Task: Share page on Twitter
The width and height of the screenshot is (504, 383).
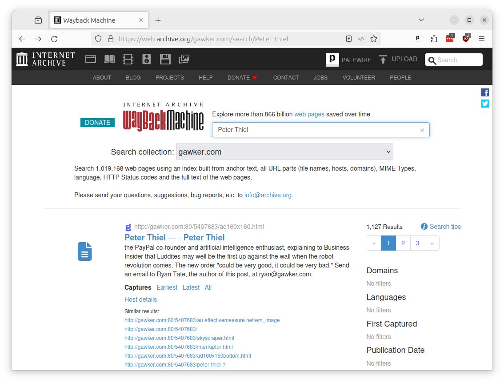Action: click(485, 104)
